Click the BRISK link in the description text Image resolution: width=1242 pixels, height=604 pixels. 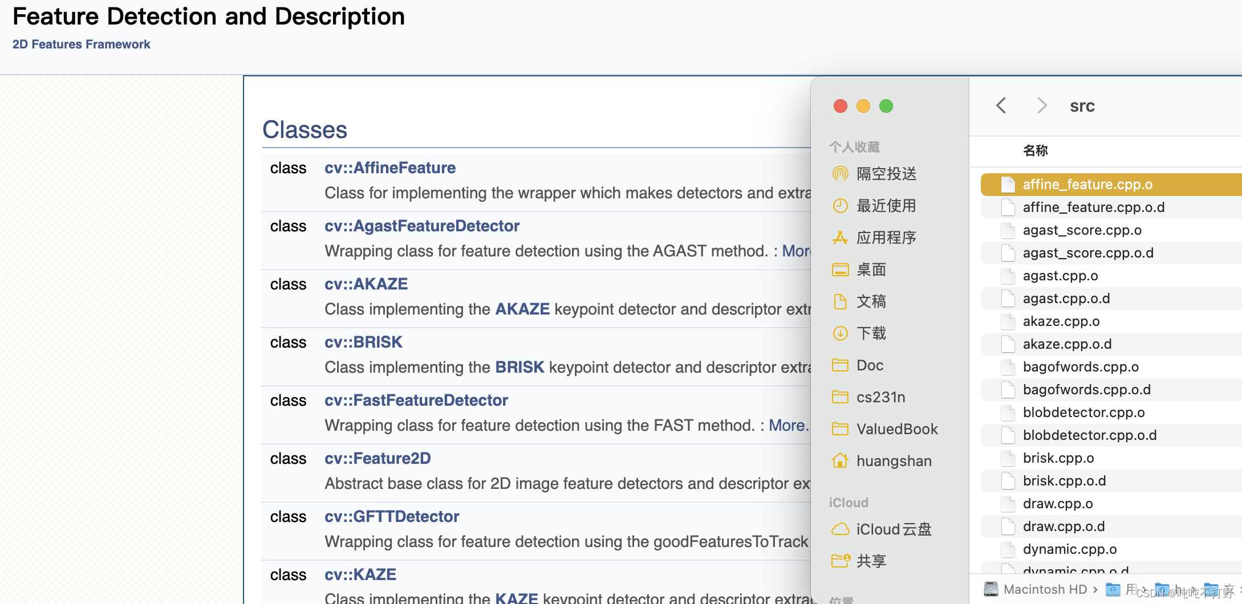(519, 368)
